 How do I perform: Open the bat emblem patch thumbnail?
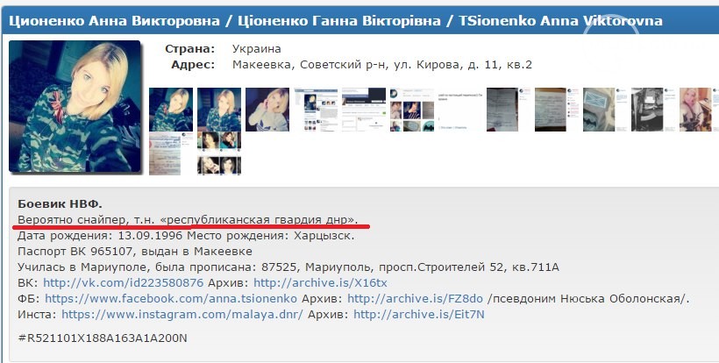[x=605, y=110]
